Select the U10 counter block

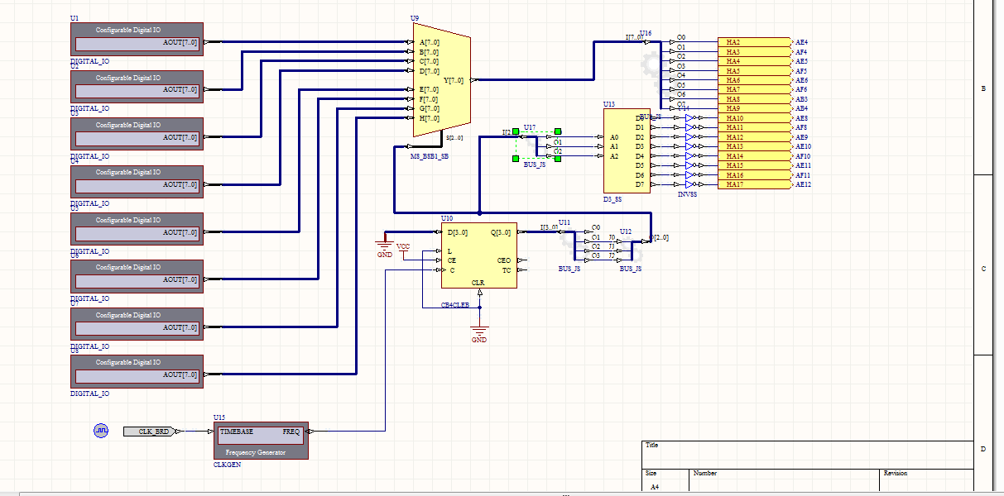[x=478, y=255]
